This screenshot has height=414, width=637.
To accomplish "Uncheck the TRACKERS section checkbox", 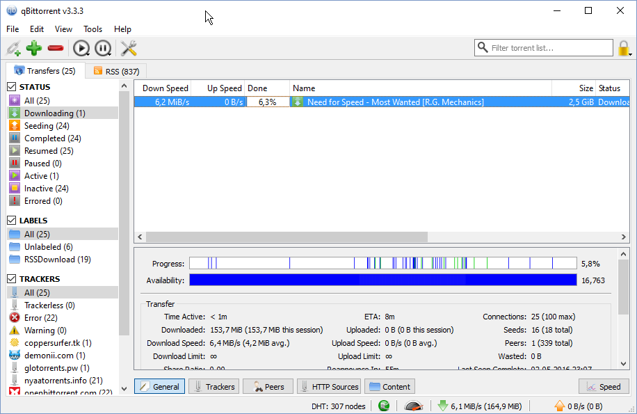I will tap(12, 279).
